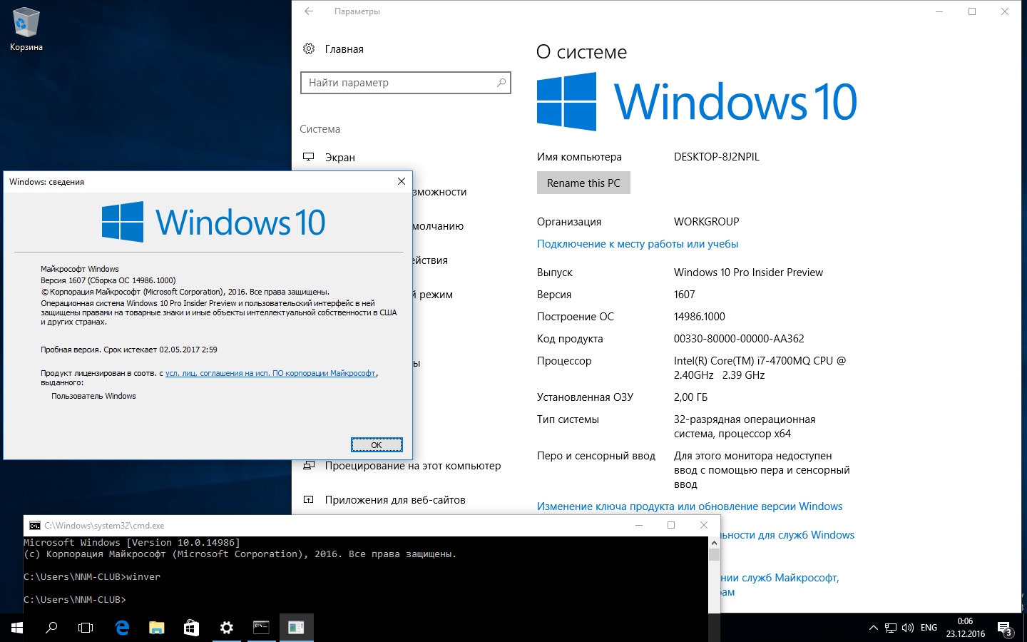Open Подключение к месту работы или учебы link
1027x642 pixels.
tap(638, 244)
